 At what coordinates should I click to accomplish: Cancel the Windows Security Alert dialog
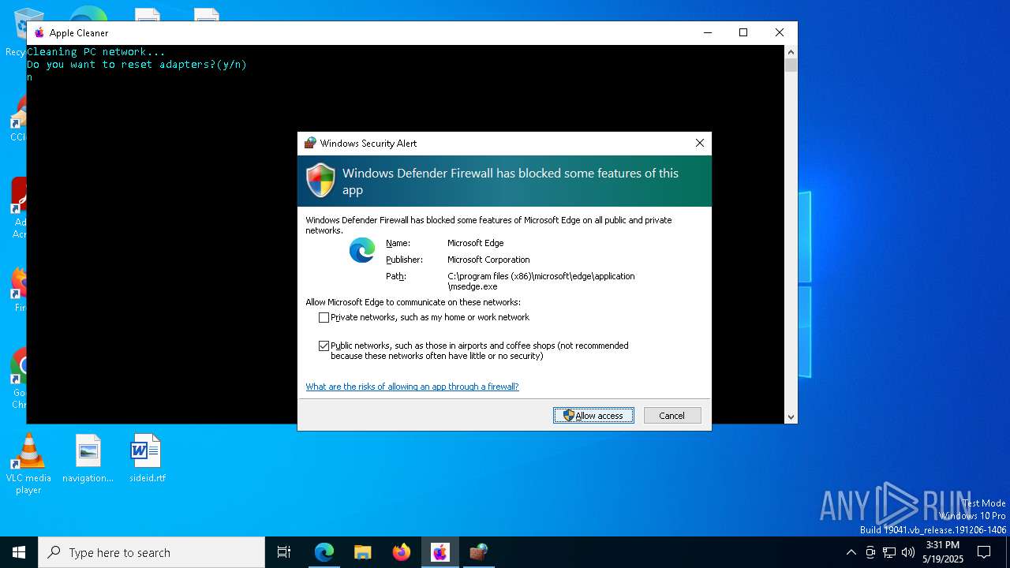tap(672, 416)
